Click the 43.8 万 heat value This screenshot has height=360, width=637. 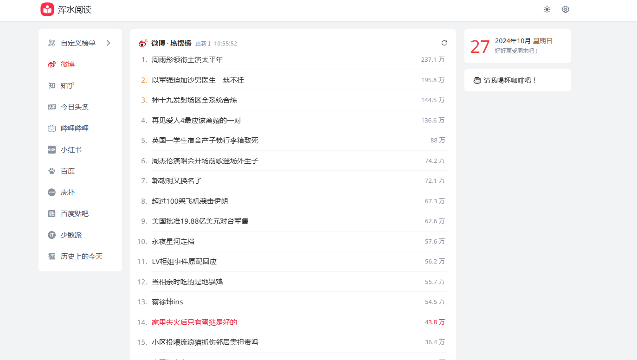[x=435, y=322]
